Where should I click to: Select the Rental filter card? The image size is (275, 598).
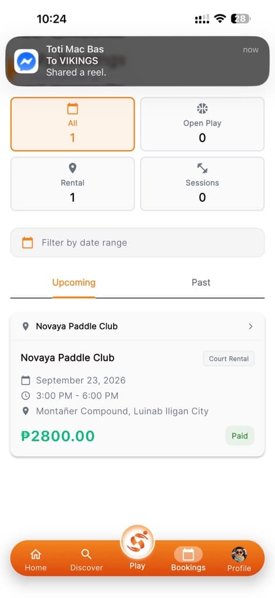pyautogui.click(x=73, y=184)
